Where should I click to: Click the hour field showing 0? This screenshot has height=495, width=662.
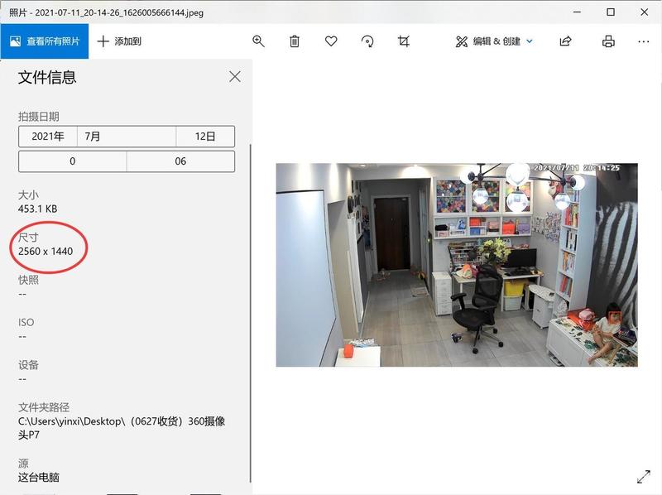[x=73, y=161]
